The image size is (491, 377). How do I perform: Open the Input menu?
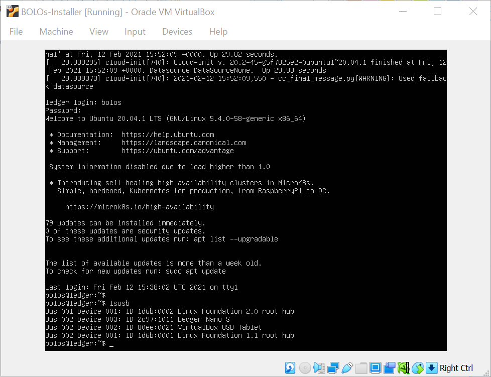pos(135,32)
